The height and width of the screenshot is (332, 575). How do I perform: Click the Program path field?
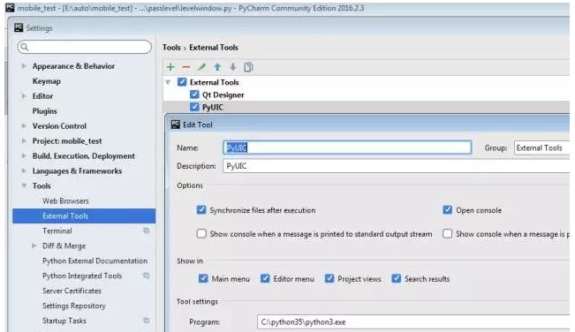pyautogui.click(x=413, y=321)
